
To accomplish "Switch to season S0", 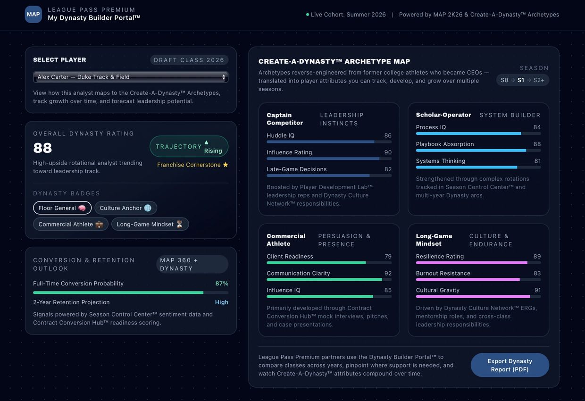I will pyautogui.click(x=504, y=80).
